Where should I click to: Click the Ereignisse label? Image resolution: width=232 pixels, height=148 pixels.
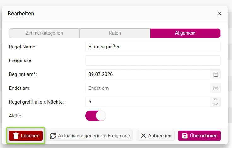[21, 60]
